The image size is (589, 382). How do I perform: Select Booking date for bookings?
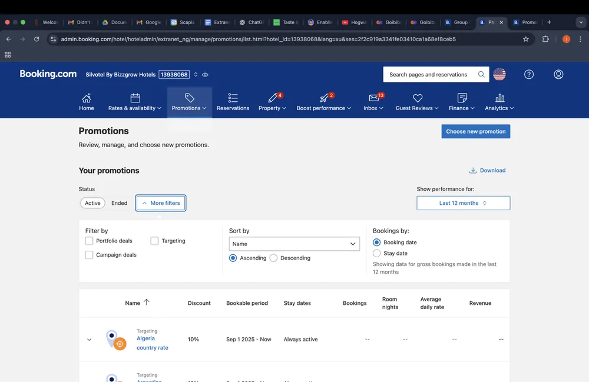376,243
